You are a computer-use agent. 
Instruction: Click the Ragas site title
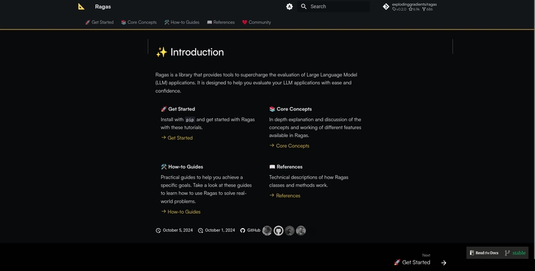click(x=103, y=7)
